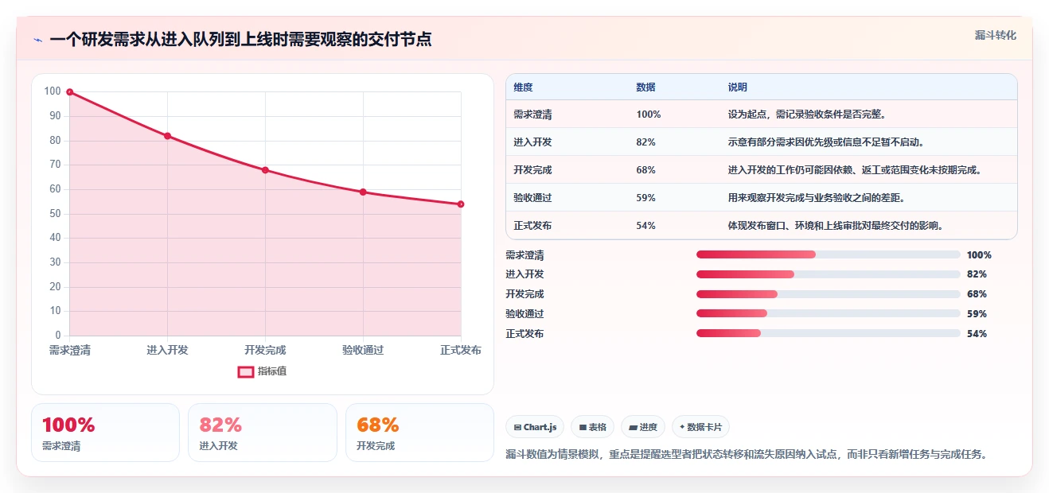This screenshot has width=1049, height=493.
Task: Open the 表格 chip
Action: [592, 427]
